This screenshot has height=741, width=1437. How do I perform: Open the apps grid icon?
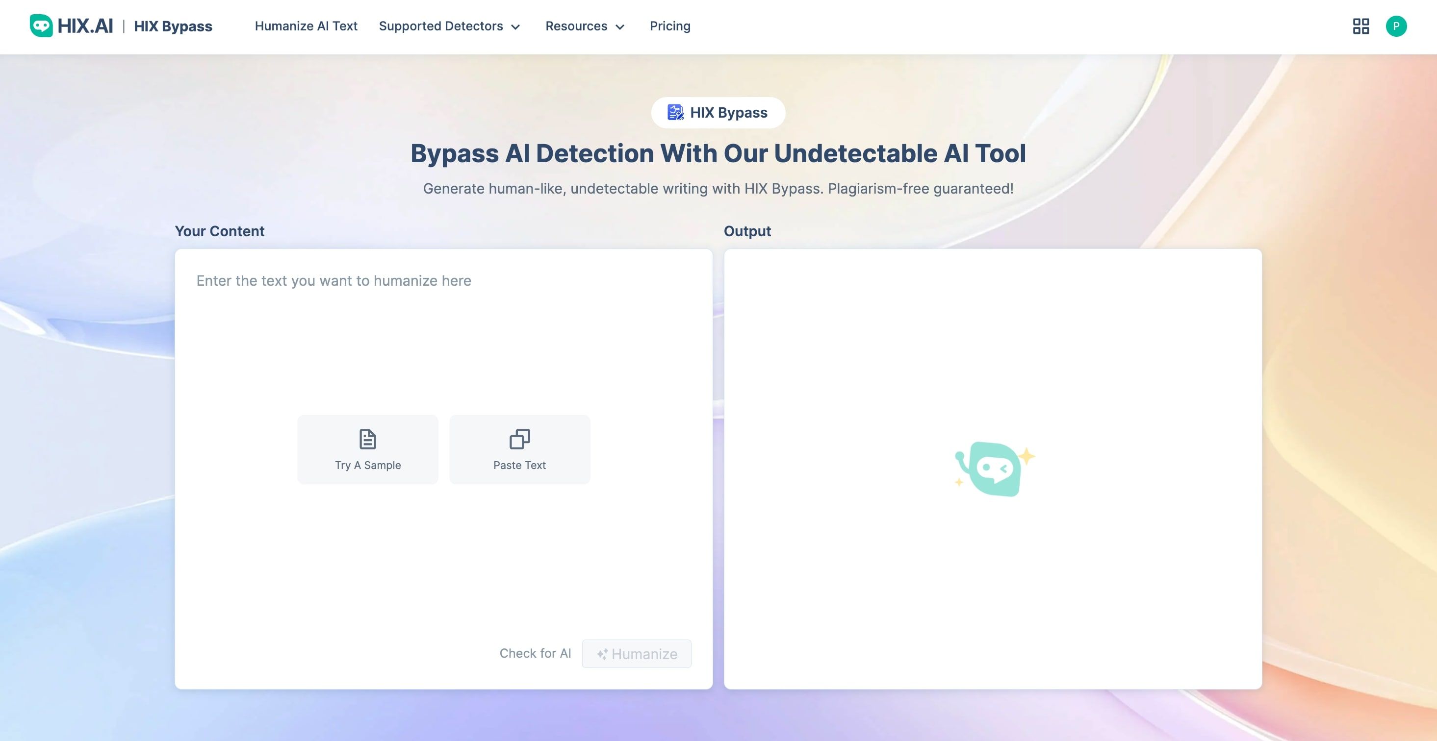coord(1360,26)
